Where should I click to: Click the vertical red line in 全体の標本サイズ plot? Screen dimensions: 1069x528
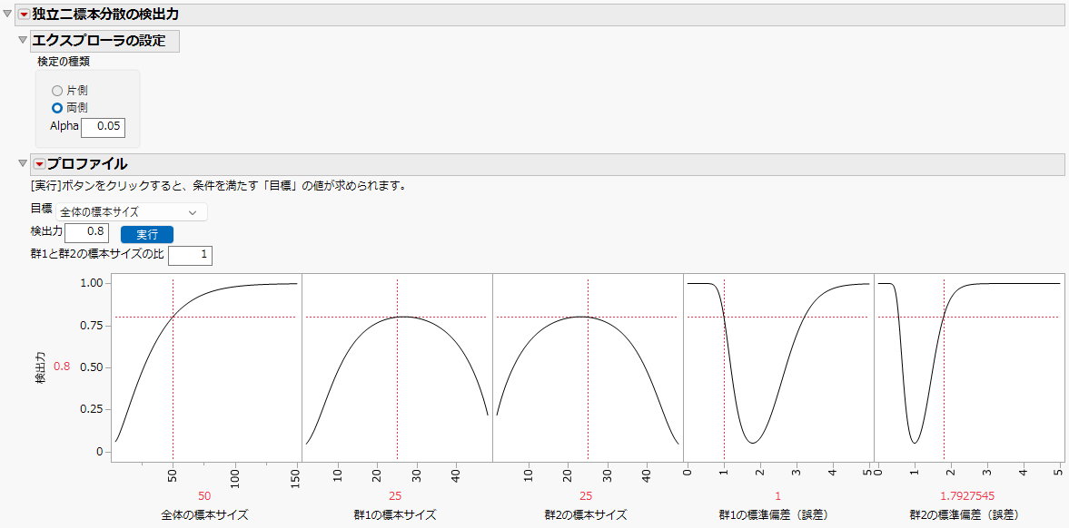point(173,369)
